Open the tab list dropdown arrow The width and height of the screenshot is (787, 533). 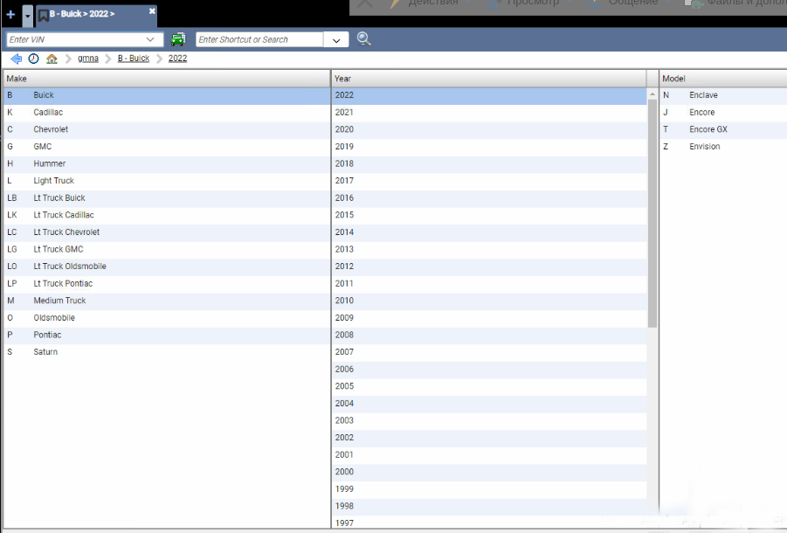pyautogui.click(x=27, y=16)
